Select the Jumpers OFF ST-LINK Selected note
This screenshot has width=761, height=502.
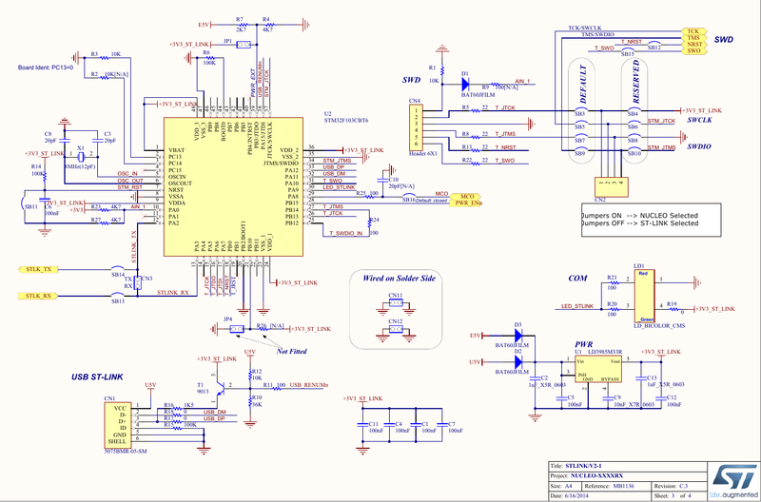coord(639,223)
